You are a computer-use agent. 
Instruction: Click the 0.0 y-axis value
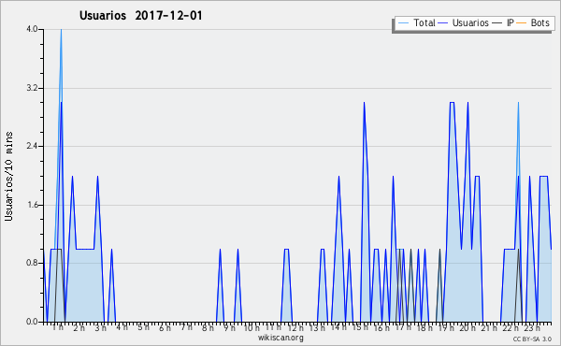pos(32,322)
